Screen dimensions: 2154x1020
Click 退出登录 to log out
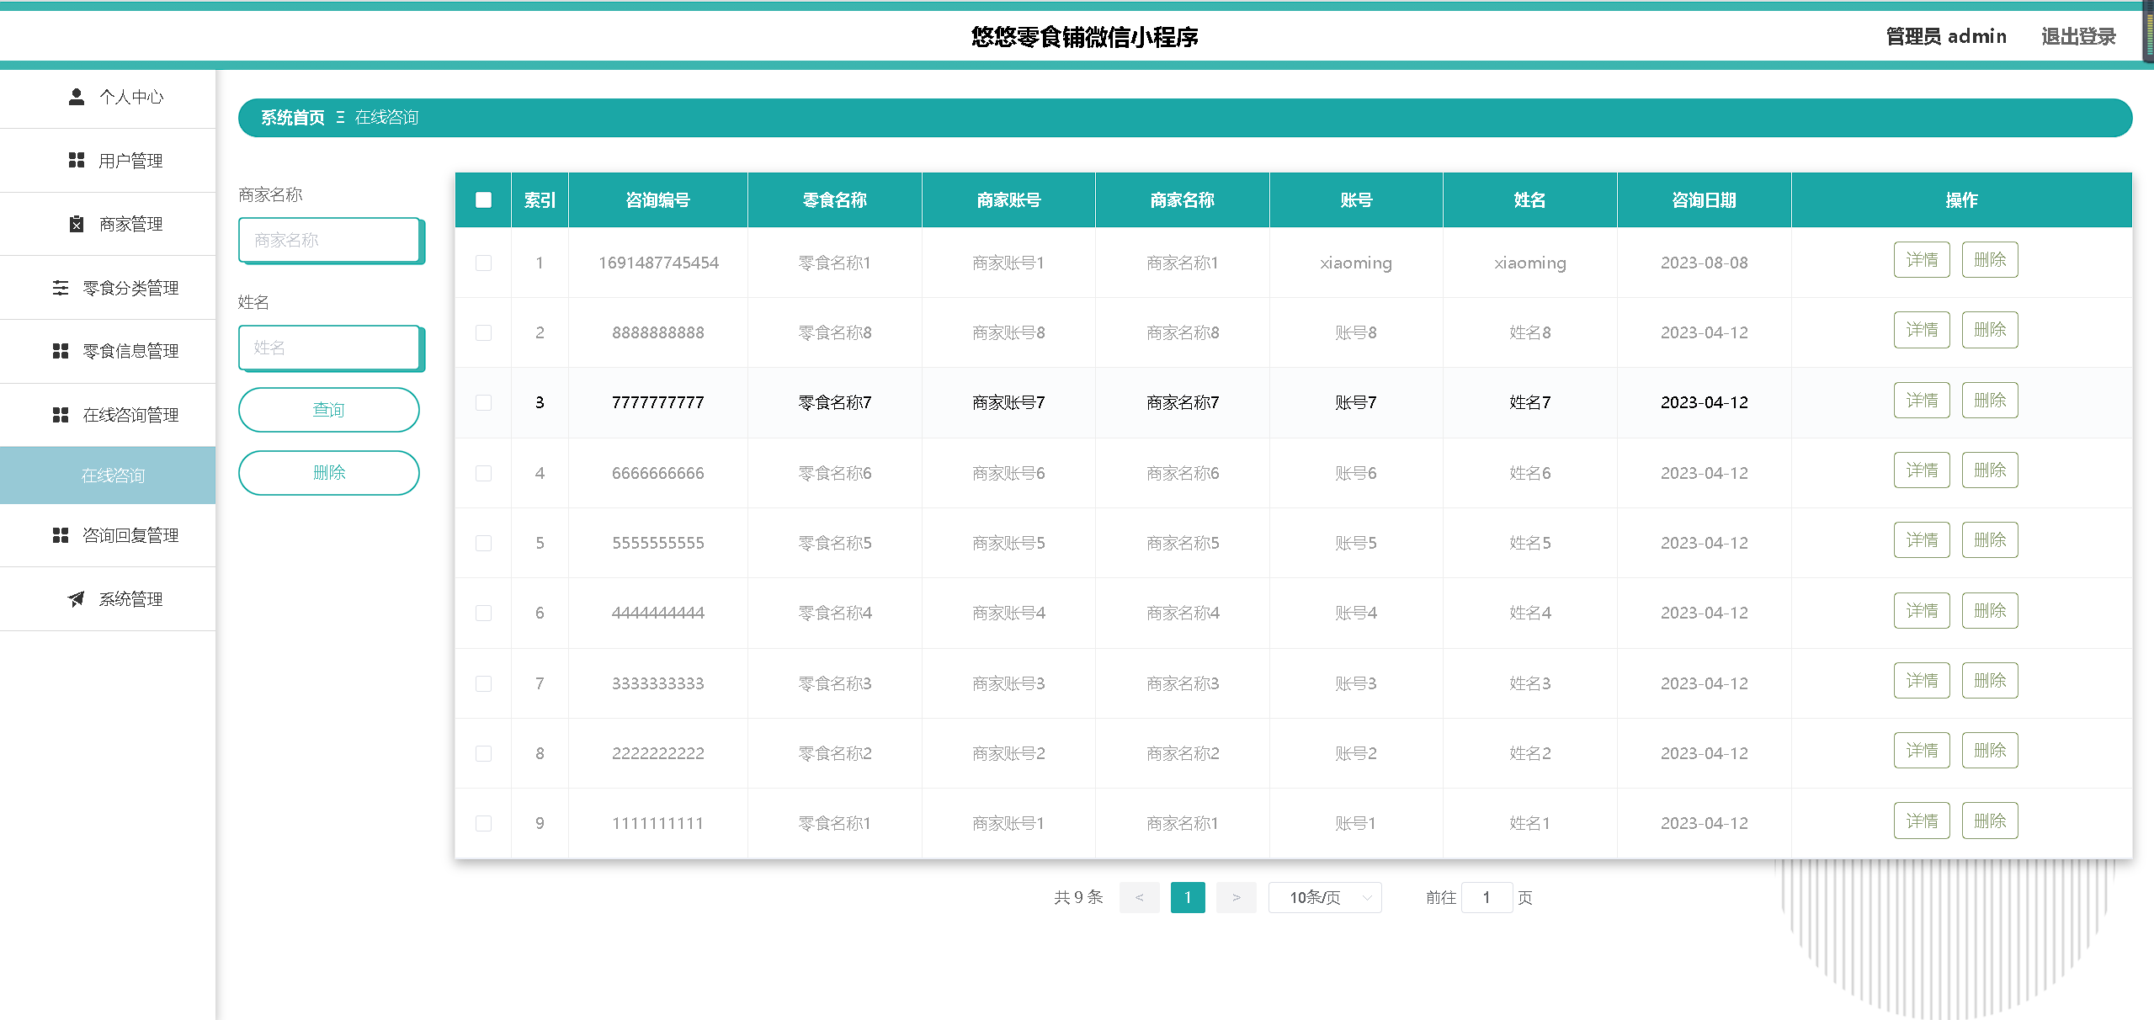pos(2077,37)
